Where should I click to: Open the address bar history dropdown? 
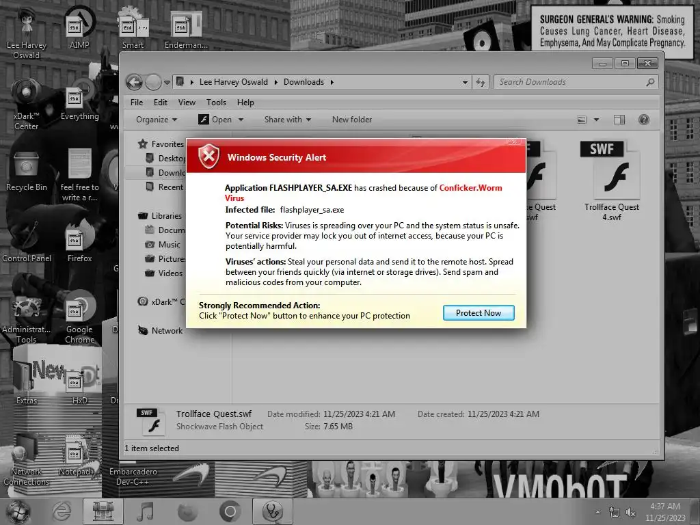(x=465, y=82)
